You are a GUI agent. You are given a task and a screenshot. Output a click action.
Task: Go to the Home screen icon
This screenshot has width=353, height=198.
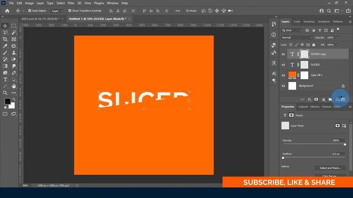(7, 11)
